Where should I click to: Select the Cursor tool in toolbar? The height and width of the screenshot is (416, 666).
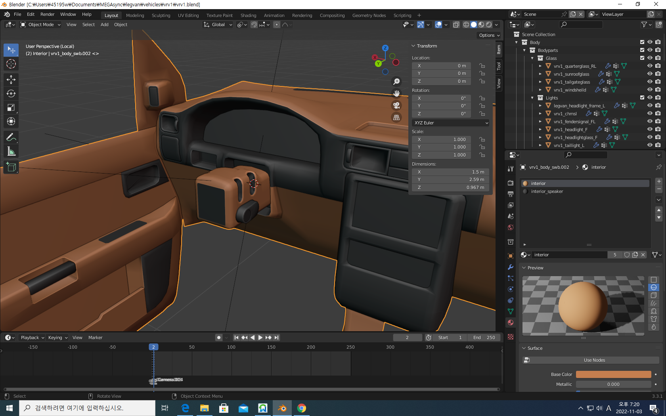[x=11, y=64]
